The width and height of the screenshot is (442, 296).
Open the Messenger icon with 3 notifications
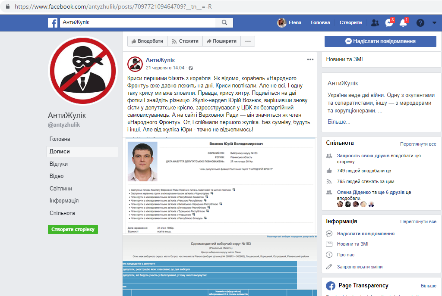click(389, 23)
